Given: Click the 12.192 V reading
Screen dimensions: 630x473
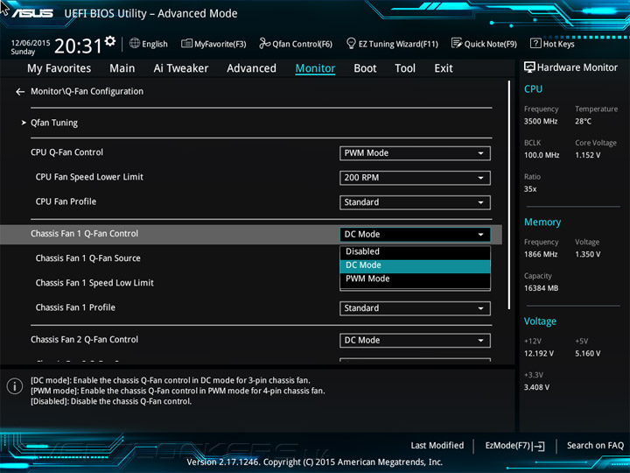Looking at the screenshot, I should pos(539,354).
